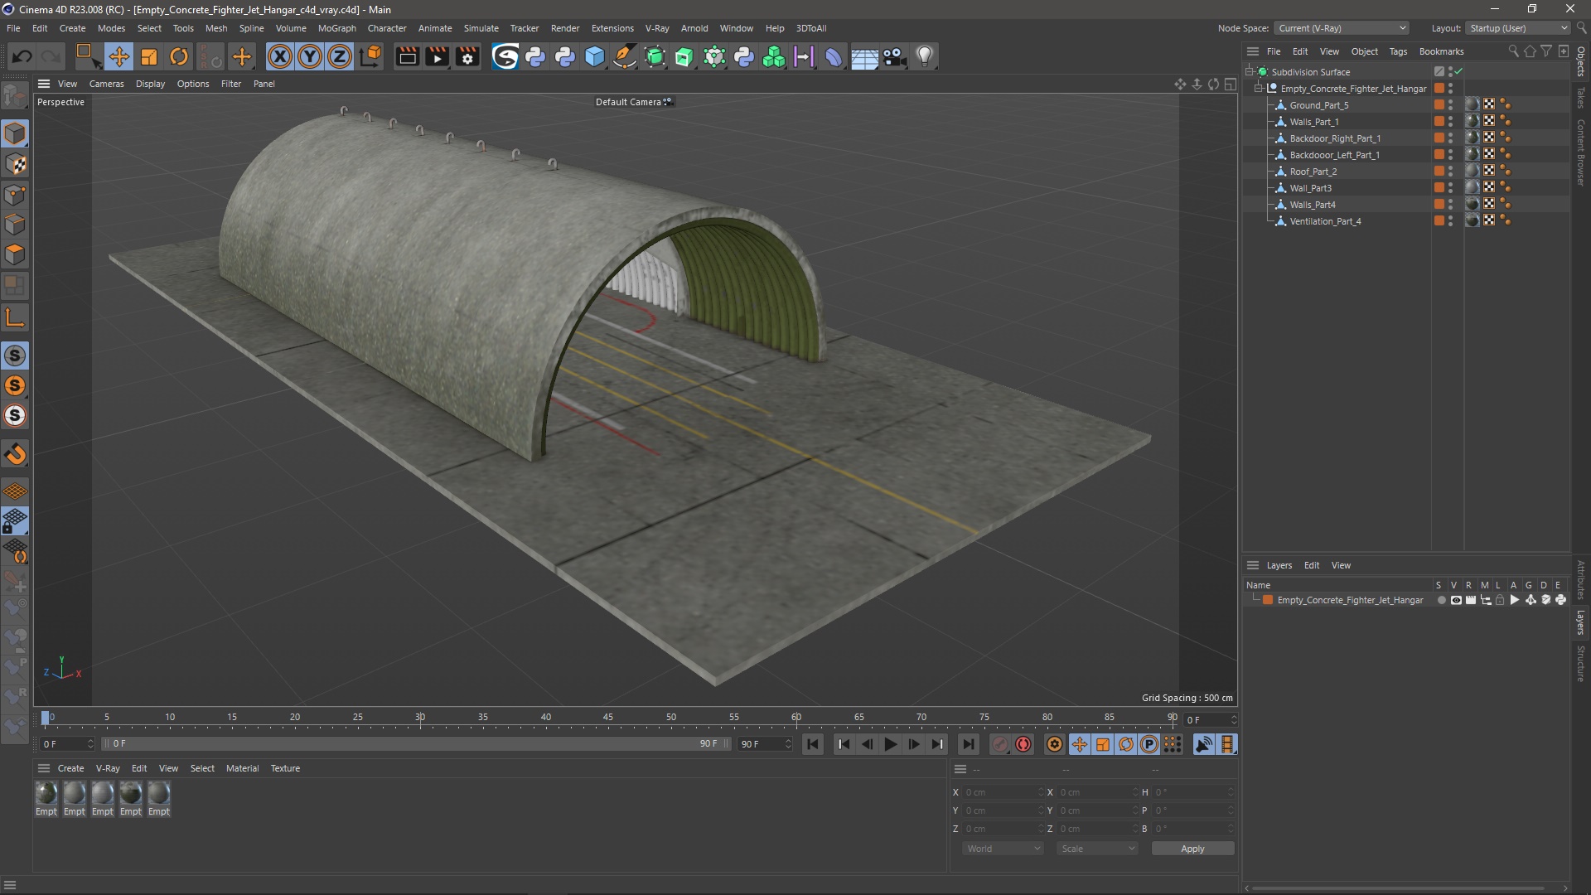This screenshot has width=1591, height=895.
Task: Enable the Axis tool in the left toolbar
Action: coord(15,317)
